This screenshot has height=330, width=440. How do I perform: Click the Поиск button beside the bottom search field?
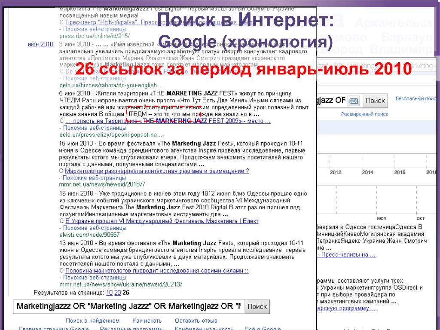pyautogui.click(x=257, y=306)
